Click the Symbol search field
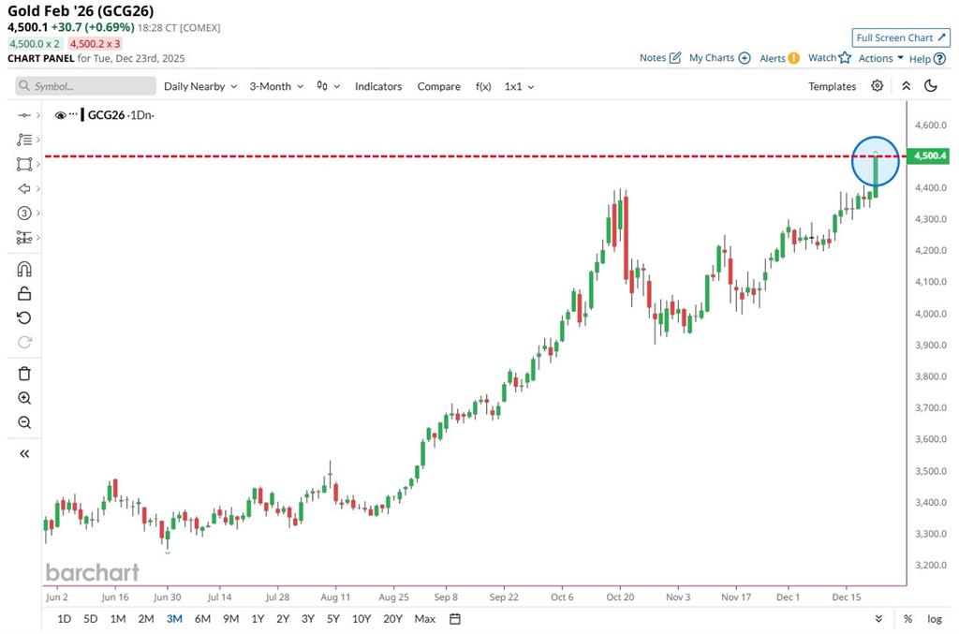This screenshot has width=959, height=634. [x=86, y=86]
